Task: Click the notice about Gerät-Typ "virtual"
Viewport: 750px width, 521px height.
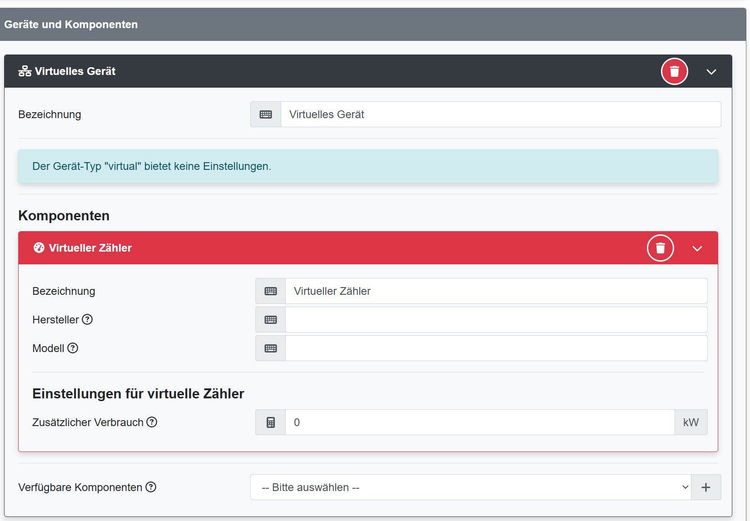Action: click(x=368, y=166)
